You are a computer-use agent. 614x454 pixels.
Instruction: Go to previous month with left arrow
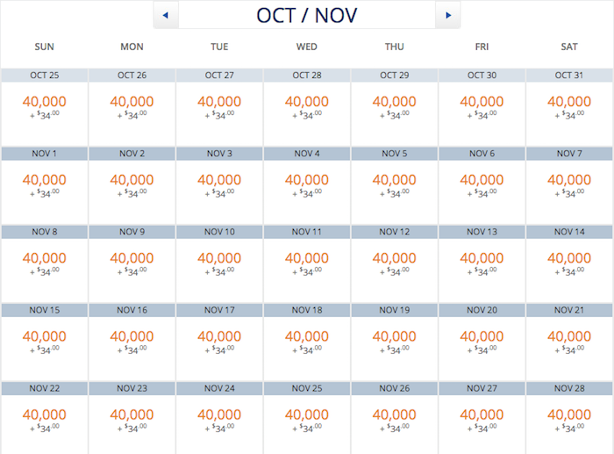[x=166, y=15]
